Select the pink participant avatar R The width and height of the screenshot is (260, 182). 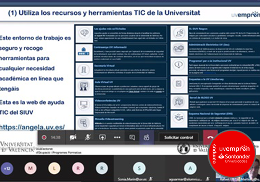[x=78, y=169]
